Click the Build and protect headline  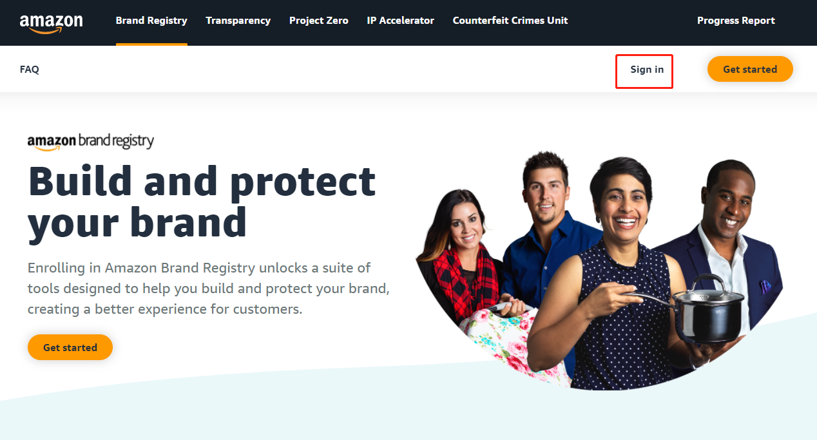202,201
